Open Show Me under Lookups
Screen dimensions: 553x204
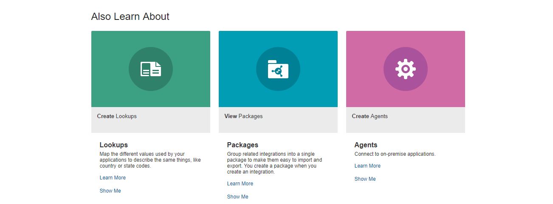(110, 191)
